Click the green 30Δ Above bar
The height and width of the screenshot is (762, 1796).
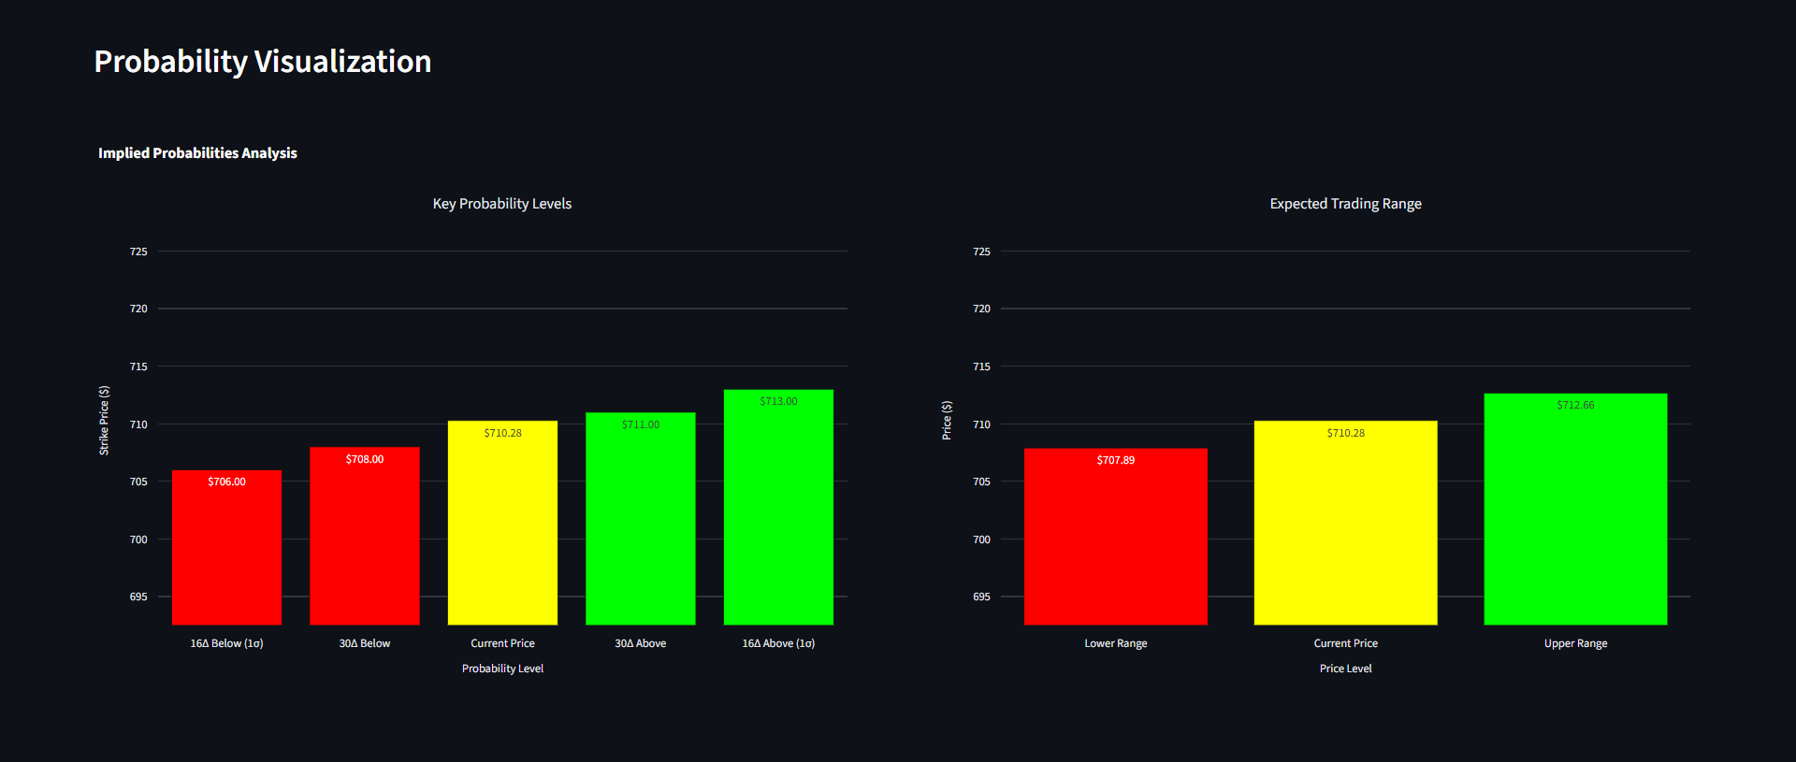point(640,524)
